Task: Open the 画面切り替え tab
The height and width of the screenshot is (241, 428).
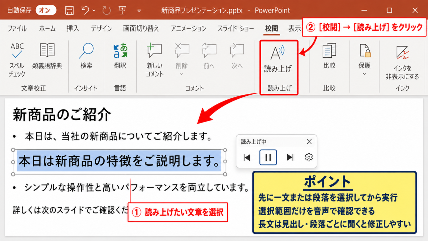Action: pyautogui.click(x=141, y=28)
